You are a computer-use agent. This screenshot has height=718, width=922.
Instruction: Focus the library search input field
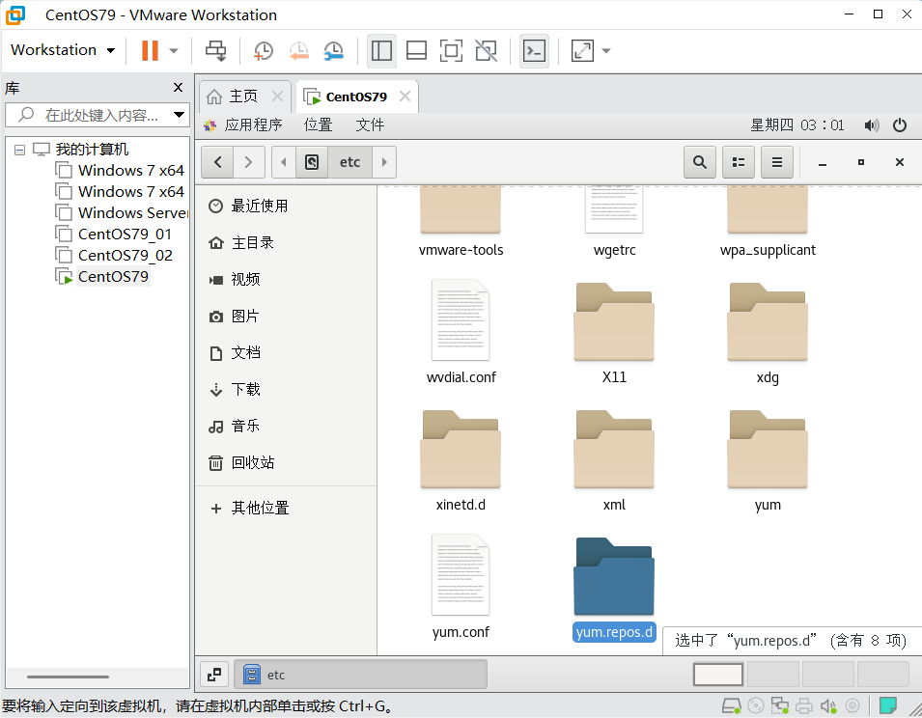(98, 115)
